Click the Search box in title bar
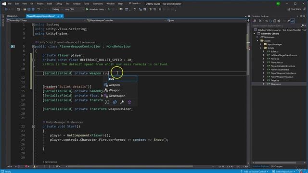Image resolution: width=308 pixels, height=173 pixels. pyautogui.click(x=135, y=3)
